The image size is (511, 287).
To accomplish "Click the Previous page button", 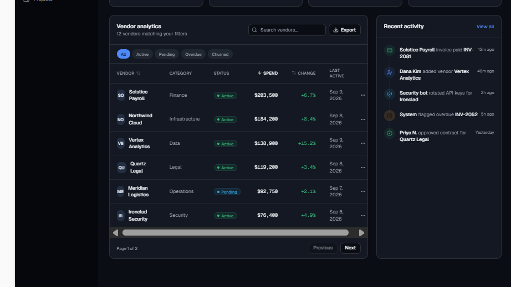I will click(x=323, y=248).
